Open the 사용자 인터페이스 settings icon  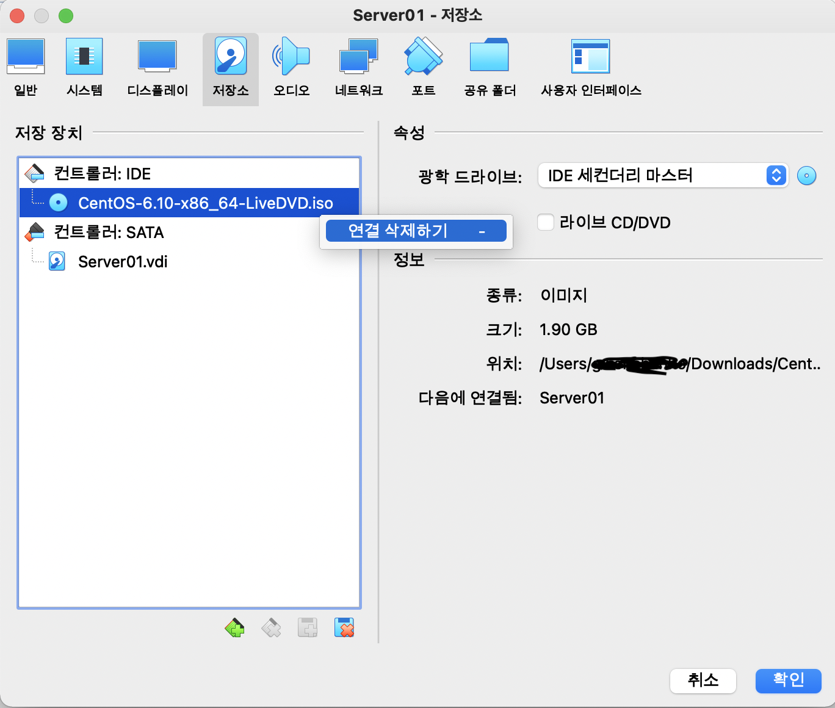coord(591,56)
